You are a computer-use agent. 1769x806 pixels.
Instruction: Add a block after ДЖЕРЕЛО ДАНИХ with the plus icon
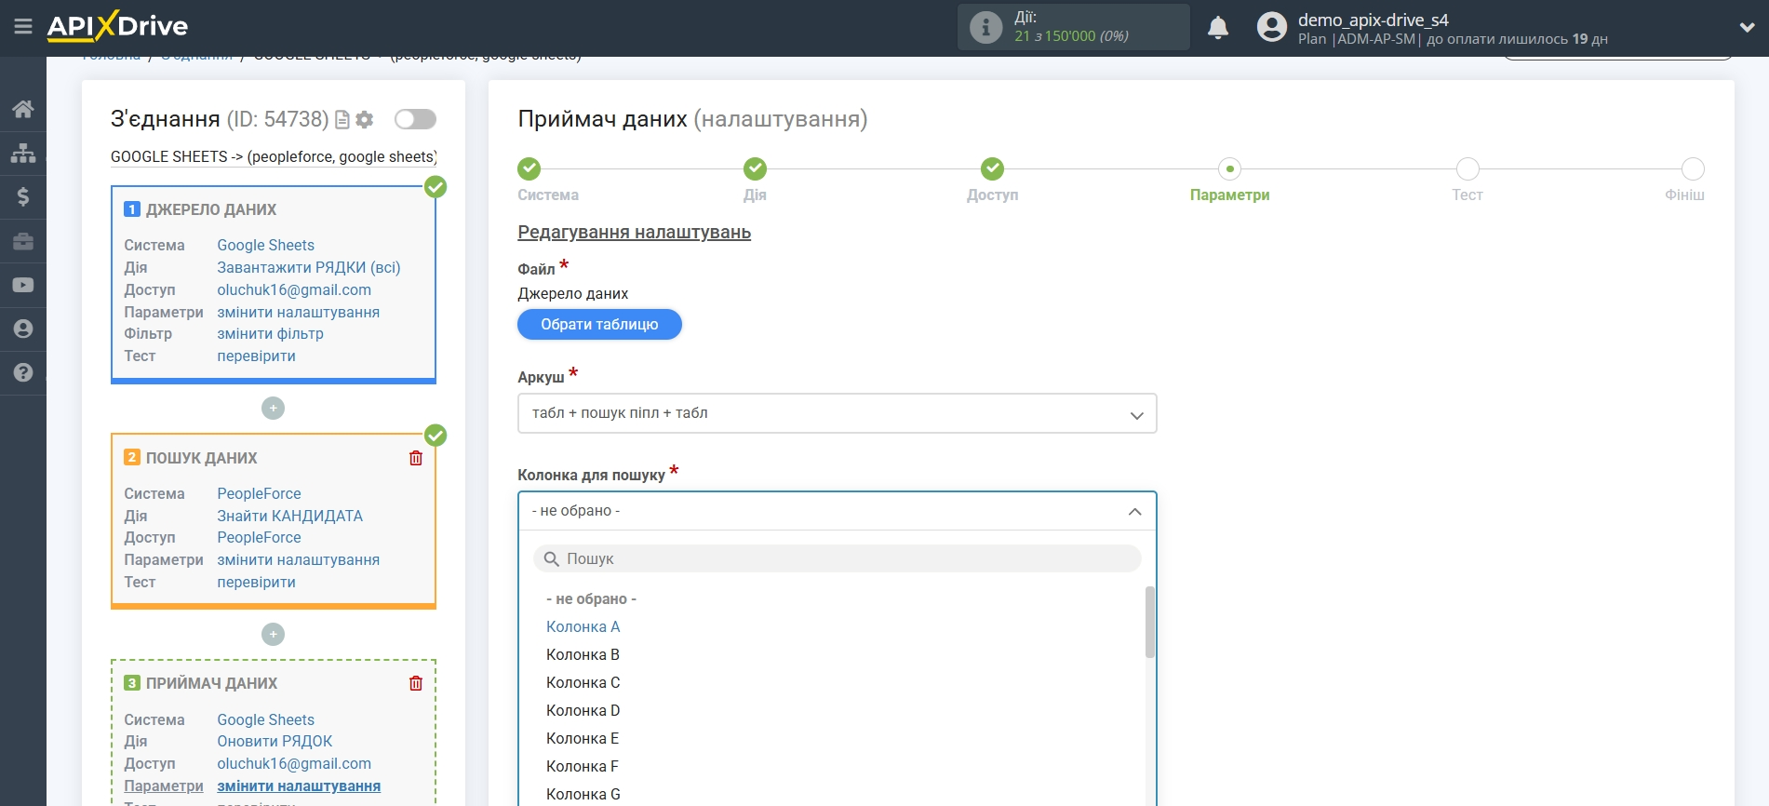pyautogui.click(x=273, y=408)
